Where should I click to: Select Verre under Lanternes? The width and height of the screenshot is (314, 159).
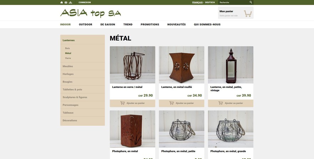tap(68, 58)
